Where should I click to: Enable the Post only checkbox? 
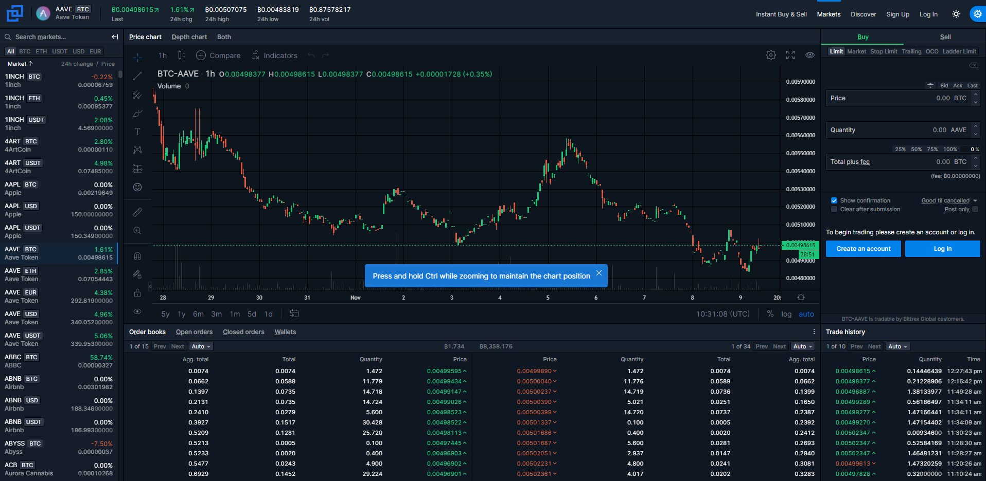point(975,209)
